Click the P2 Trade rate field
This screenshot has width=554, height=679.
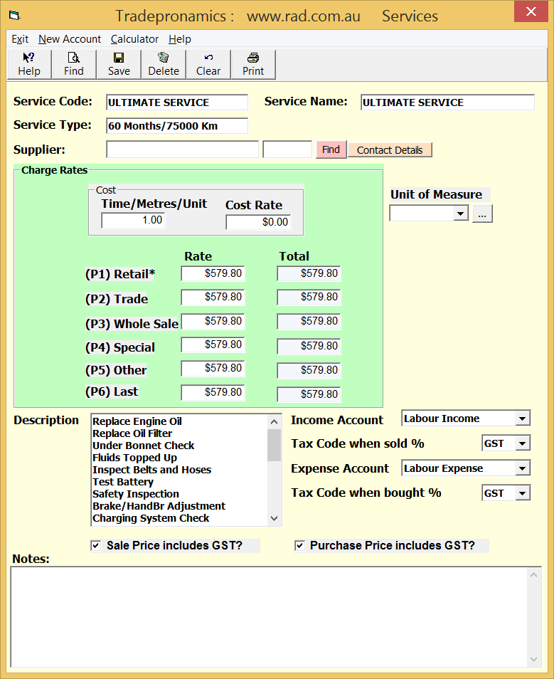click(213, 297)
